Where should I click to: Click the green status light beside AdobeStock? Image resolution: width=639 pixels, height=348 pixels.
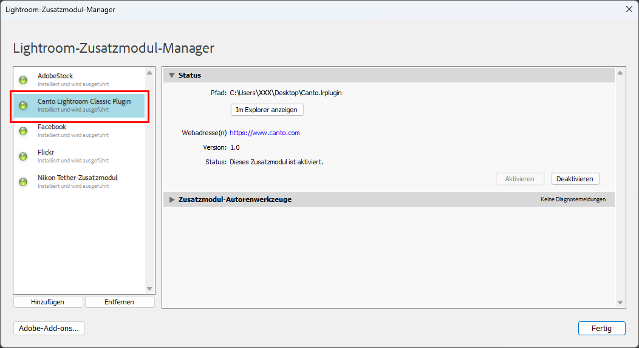click(23, 79)
